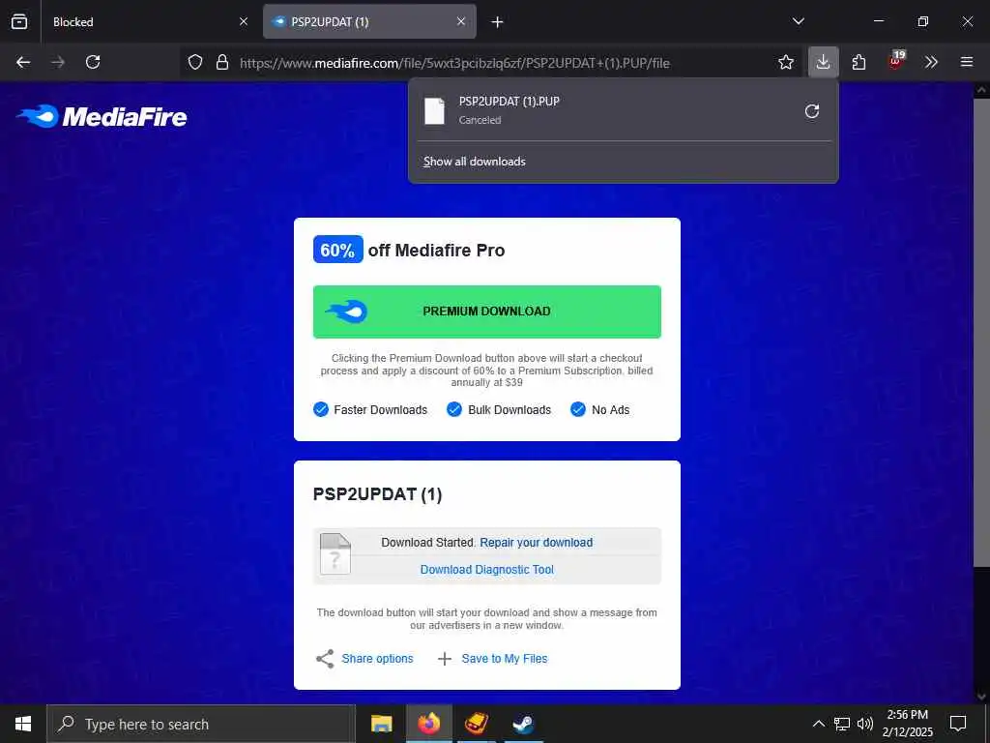Screen dimensions: 990x743
Task: Click Save to My Files link
Action: coord(505,659)
